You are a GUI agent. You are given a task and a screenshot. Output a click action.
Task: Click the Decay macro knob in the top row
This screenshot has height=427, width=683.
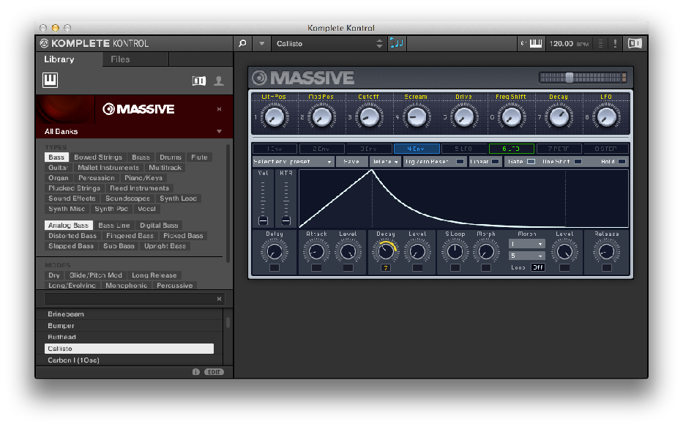[x=559, y=116]
